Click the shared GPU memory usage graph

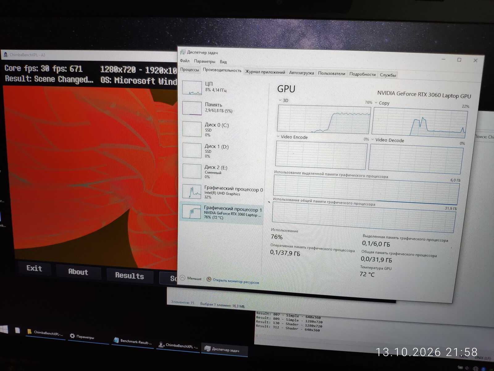pyautogui.click(x=364, y=217)
